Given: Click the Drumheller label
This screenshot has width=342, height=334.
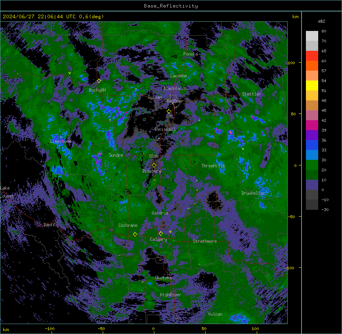Looking at the screenshot, I should pyautogui.click(x=253, y=193).
